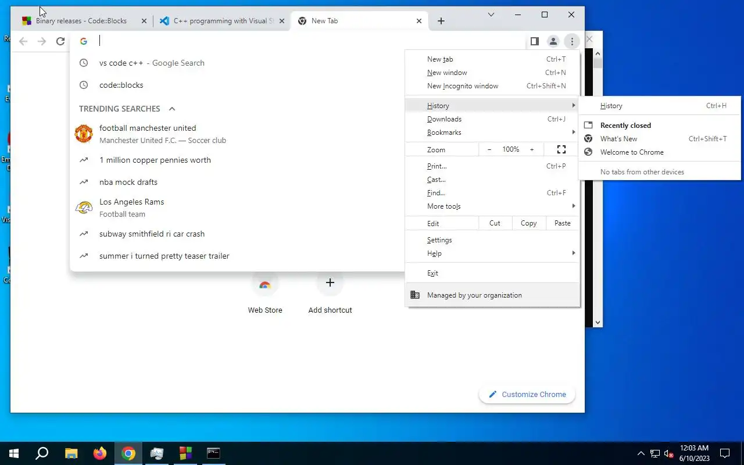
Task: Open the Command Prompt taskbar icon
Action: point(213,453)
